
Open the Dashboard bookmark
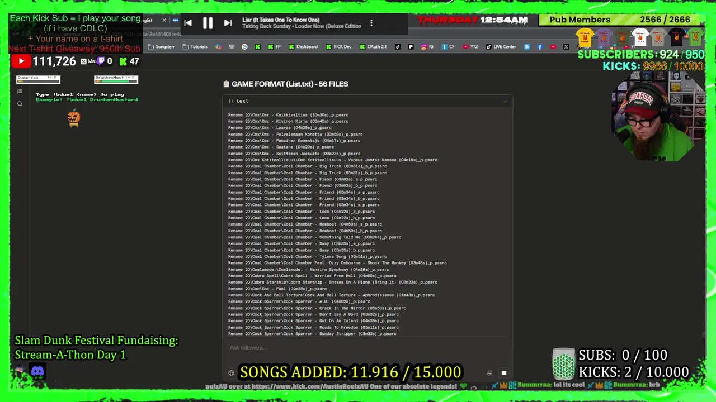[x=303, y=47]
